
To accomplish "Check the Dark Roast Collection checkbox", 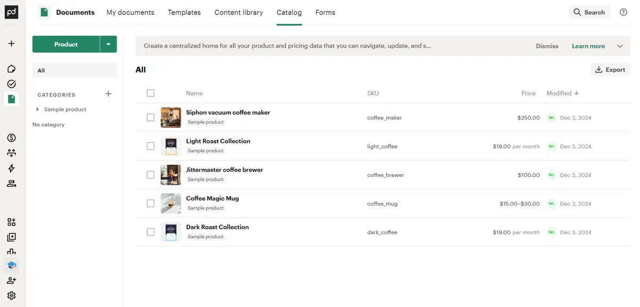I will pyautogui.click(x=150, y=232).
